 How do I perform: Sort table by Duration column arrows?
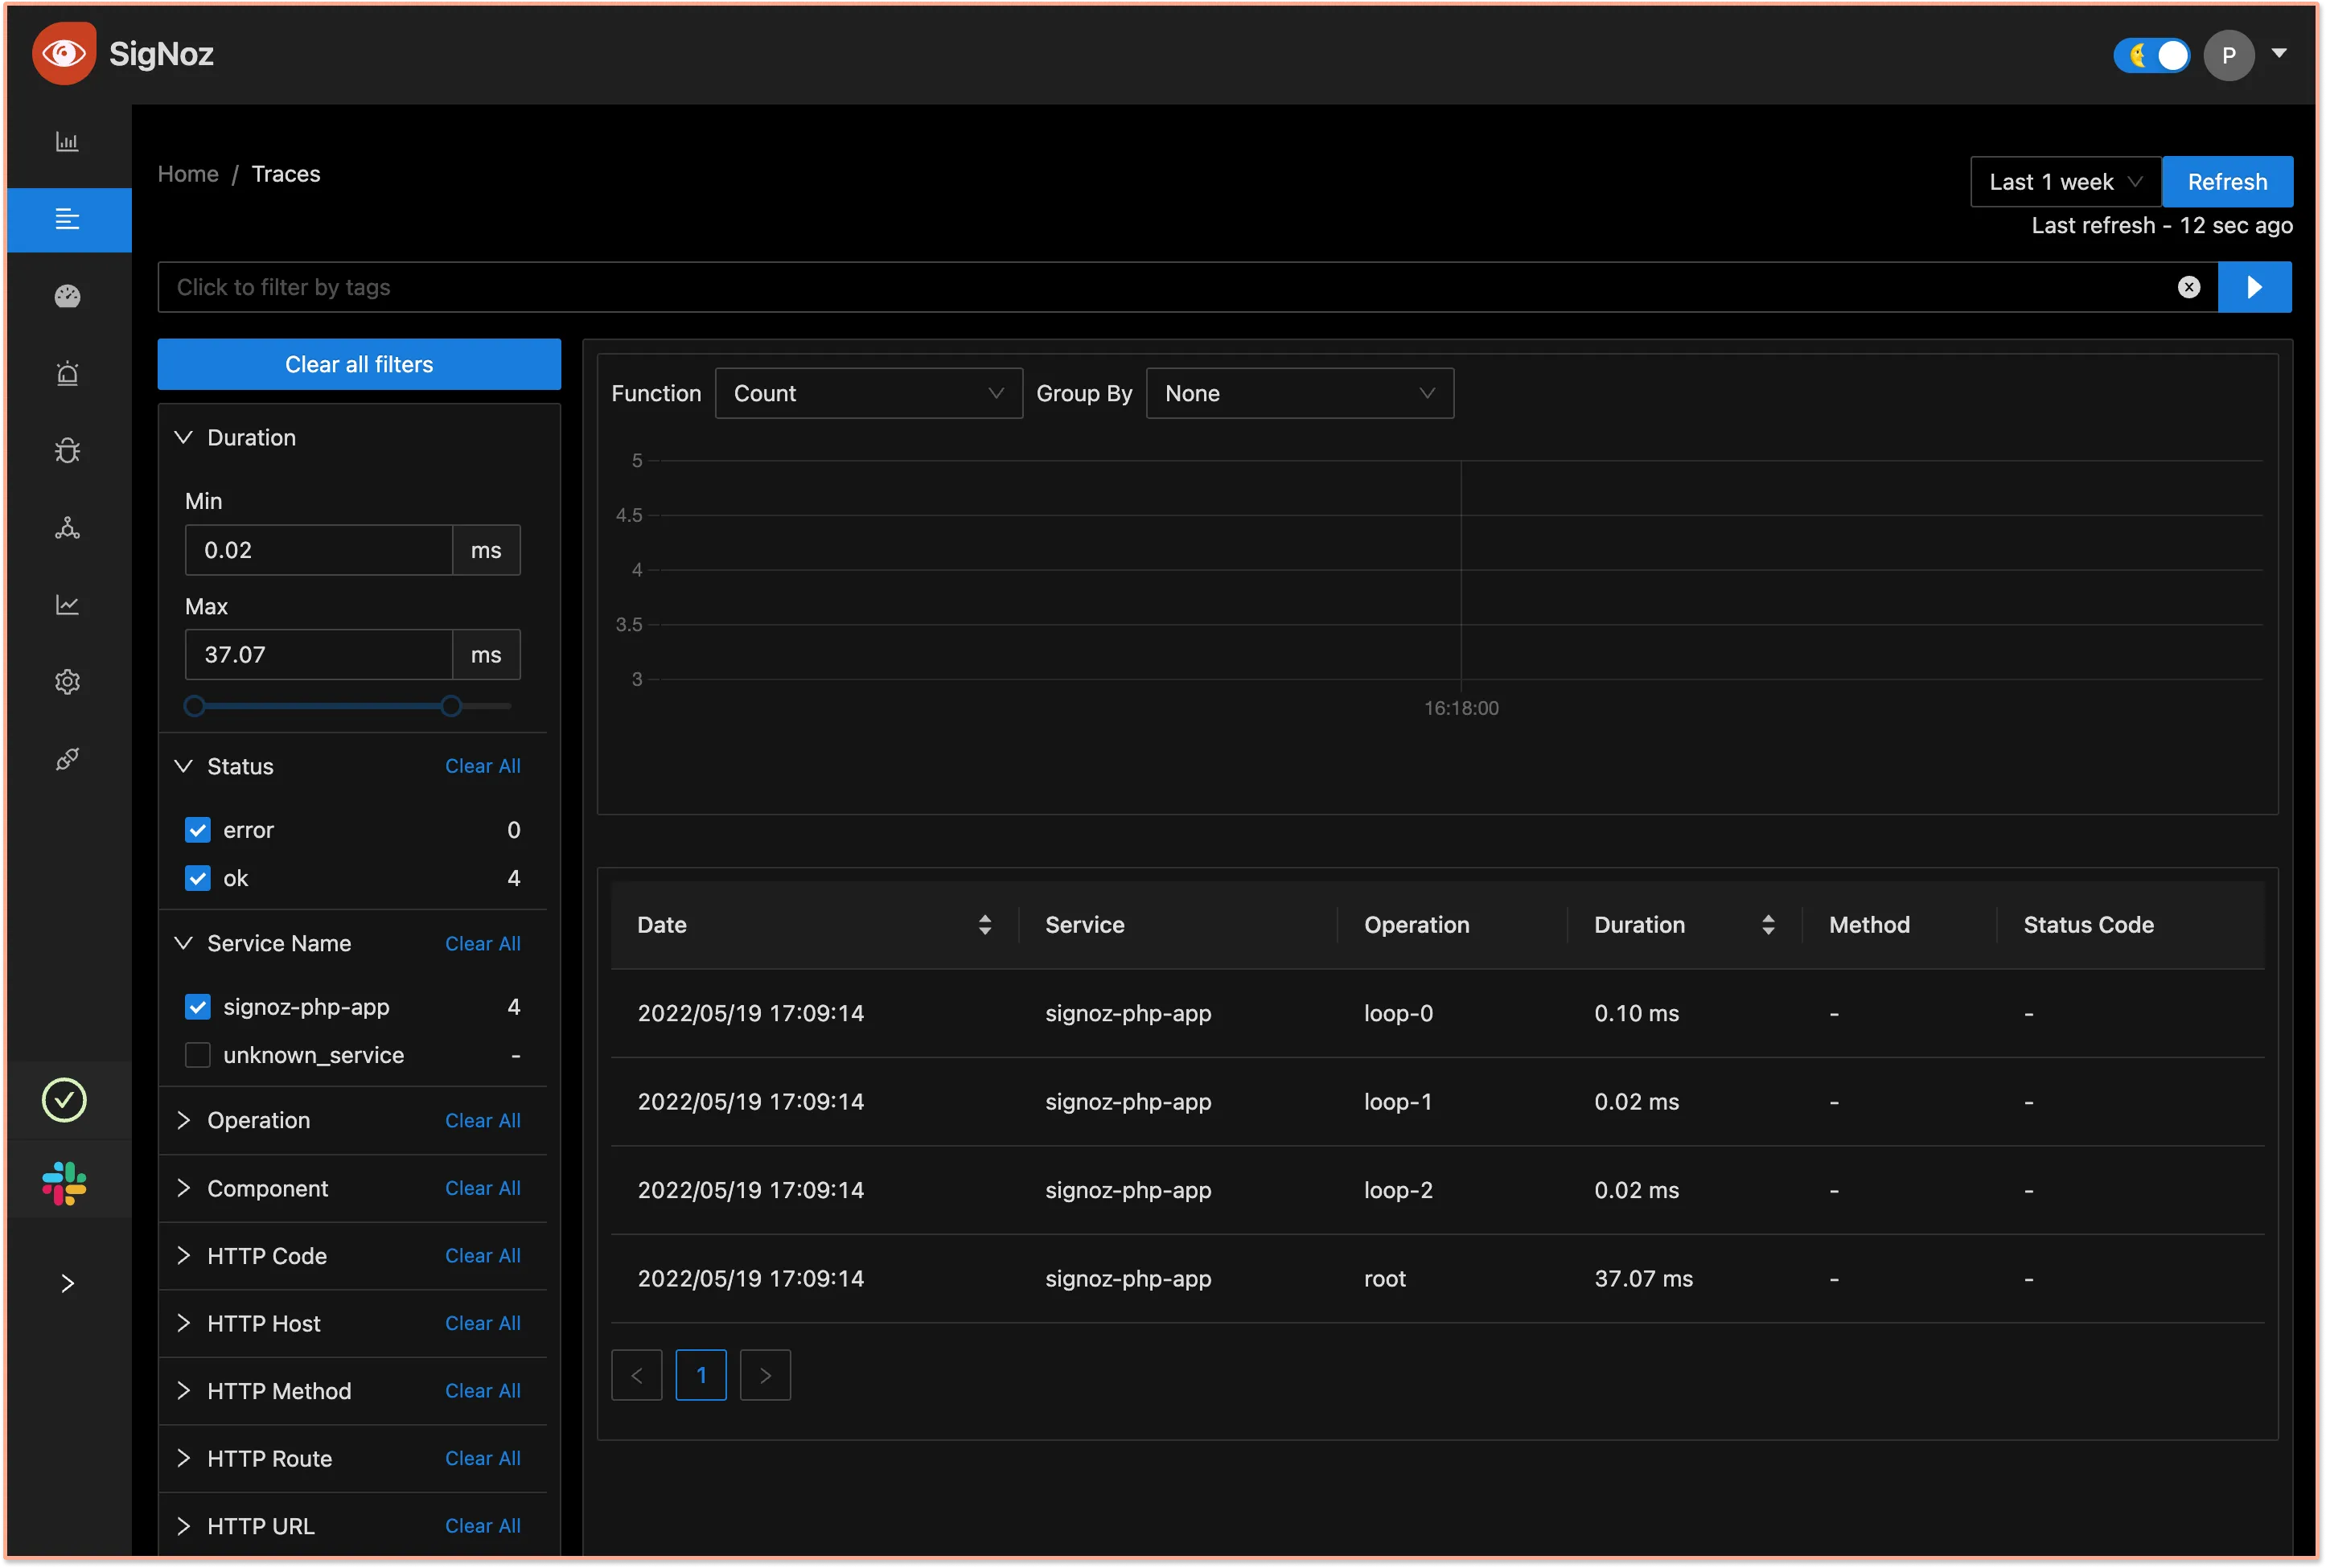pos(1767,924)
